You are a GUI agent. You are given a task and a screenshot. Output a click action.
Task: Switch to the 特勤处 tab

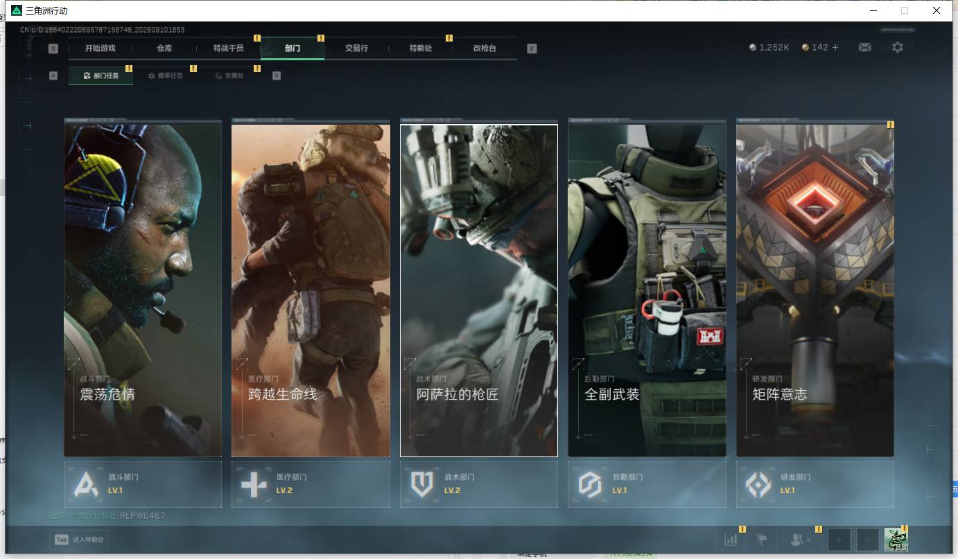point(421,48)
